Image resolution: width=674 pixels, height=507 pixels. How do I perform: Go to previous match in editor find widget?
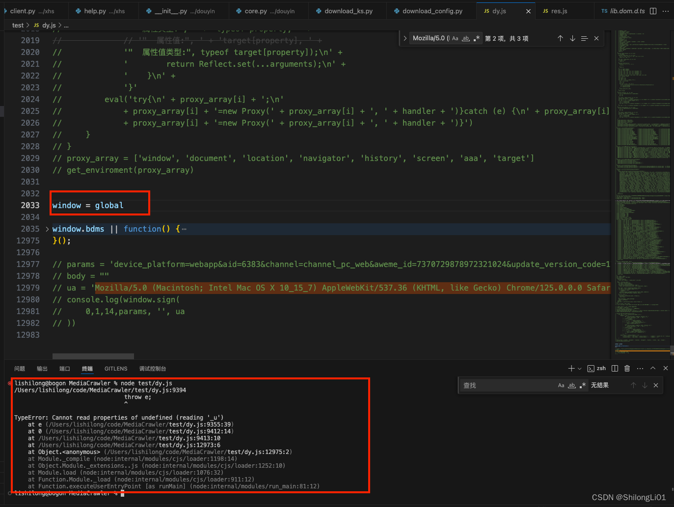(x=560, y=38)
